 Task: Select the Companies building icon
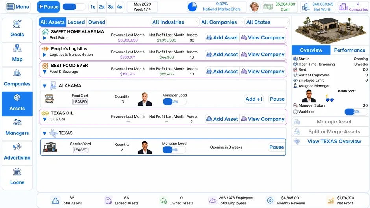click(x=17, y=73)
